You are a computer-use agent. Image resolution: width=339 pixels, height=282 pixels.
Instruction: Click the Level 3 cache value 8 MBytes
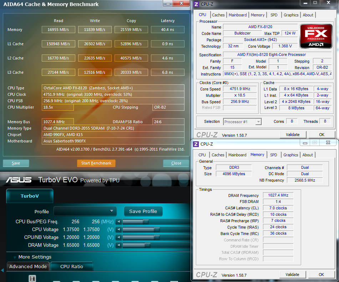(x=296, y=108)
